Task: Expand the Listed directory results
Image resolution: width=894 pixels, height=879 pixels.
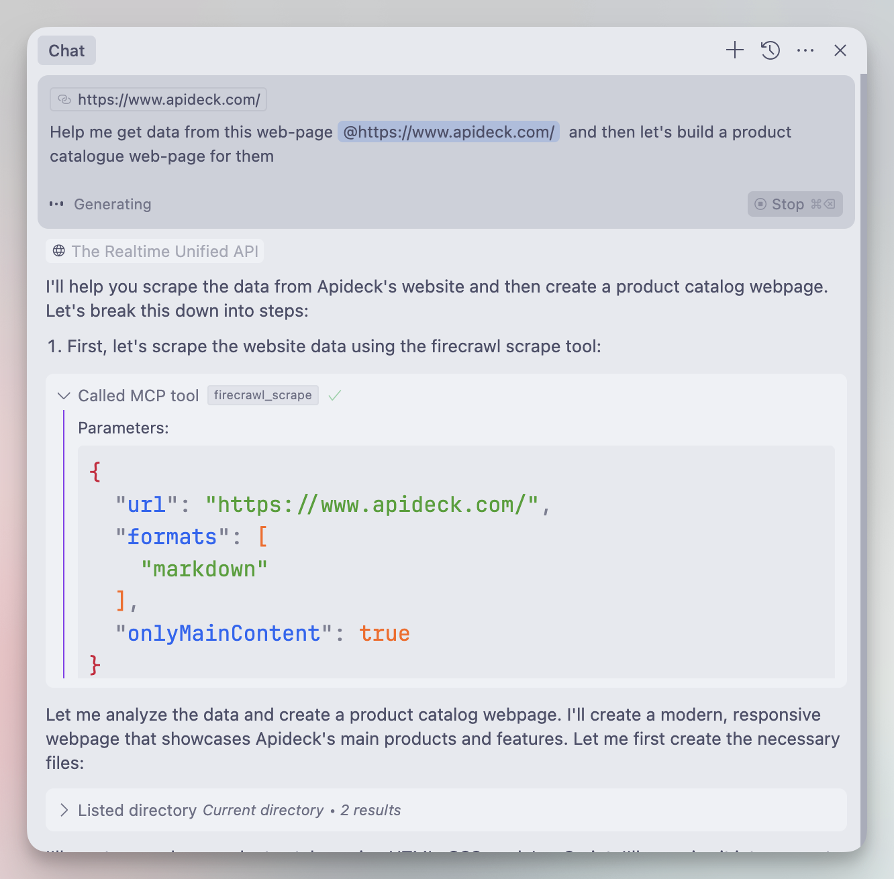Action: pyautogui.click(x=64, y=810)
